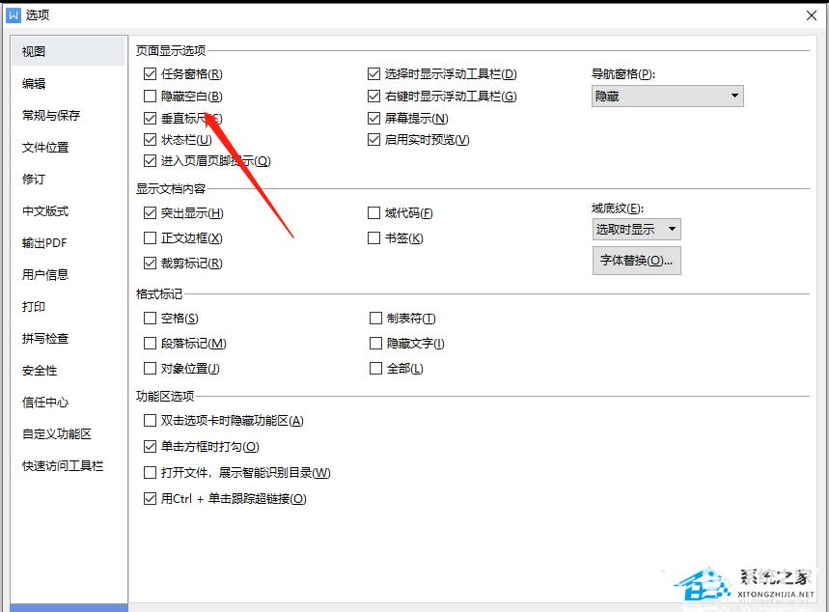The width and height of the screenshot is (829, 612).
Task: Enable the 隐藏空白(B) checkbox
Action: (x=151, y=97)
